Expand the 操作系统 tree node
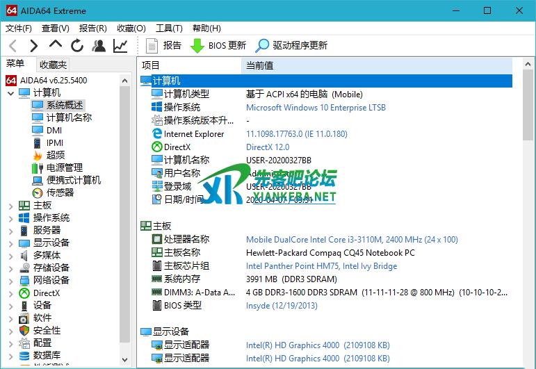Image resolution: width=536 pixels, height=369 pixels. pyautogui.click(x=10, y=218)
